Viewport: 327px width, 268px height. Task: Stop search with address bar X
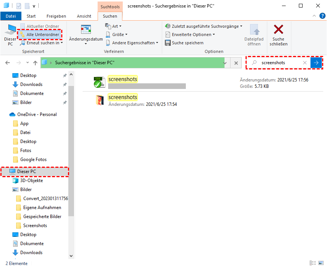(236, 63)
